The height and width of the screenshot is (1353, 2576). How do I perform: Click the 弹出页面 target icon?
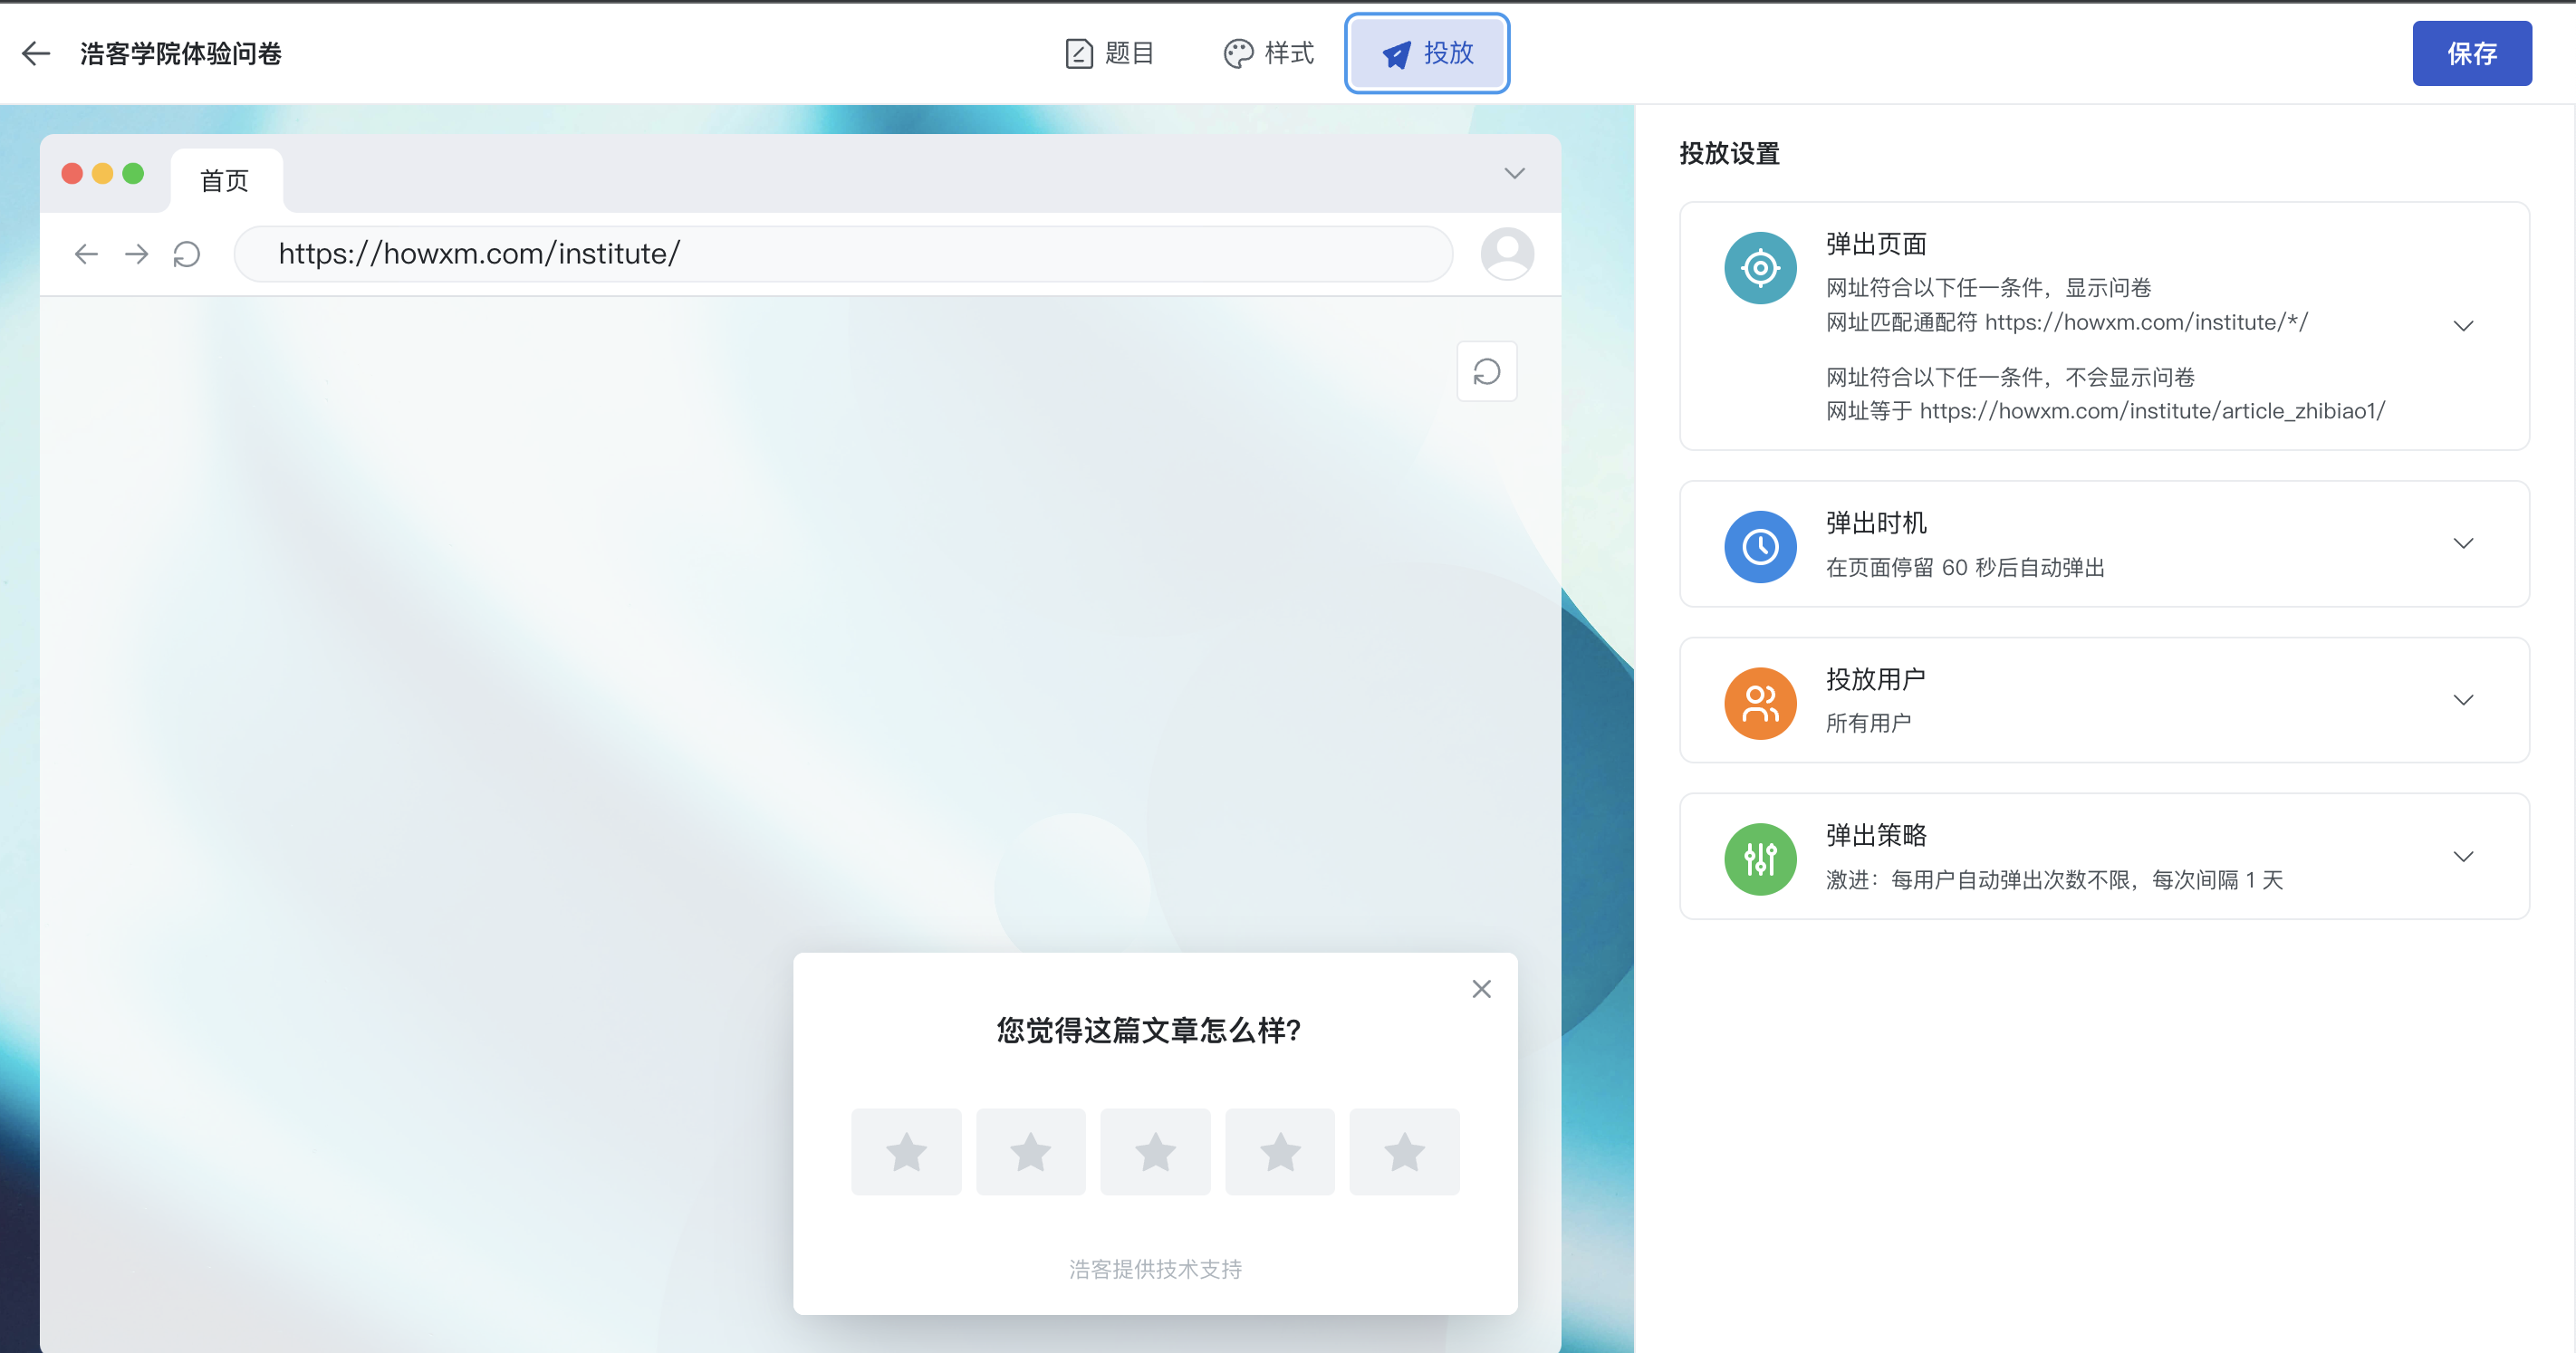click(1760, 268)
